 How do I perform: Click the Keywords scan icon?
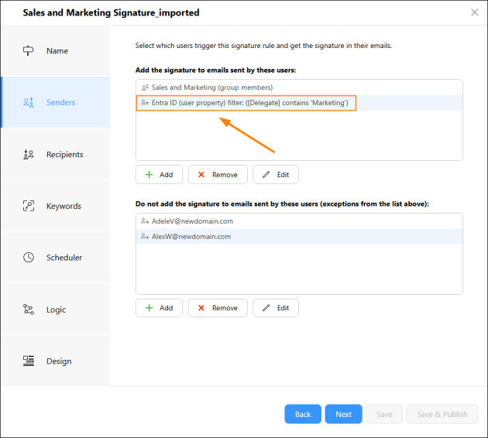coord(29,206)
